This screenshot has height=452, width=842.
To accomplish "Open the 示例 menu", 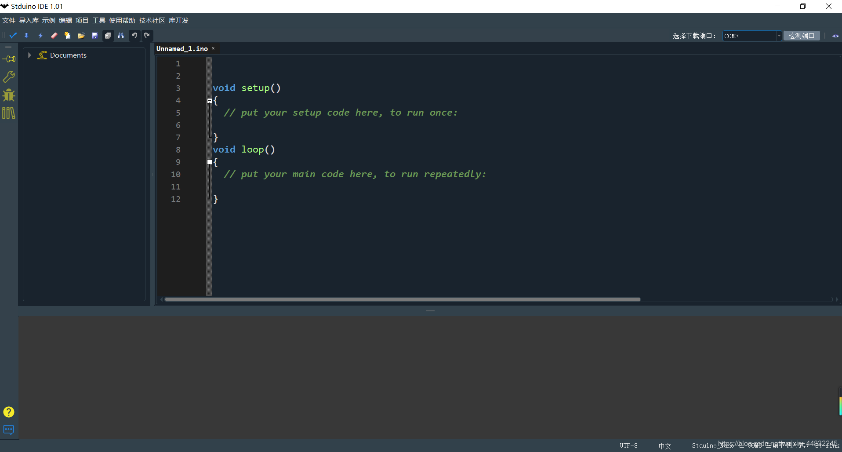I will (x=49, y=21).
